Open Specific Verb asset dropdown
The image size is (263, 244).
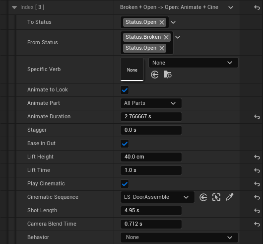[x=194, y=63]
